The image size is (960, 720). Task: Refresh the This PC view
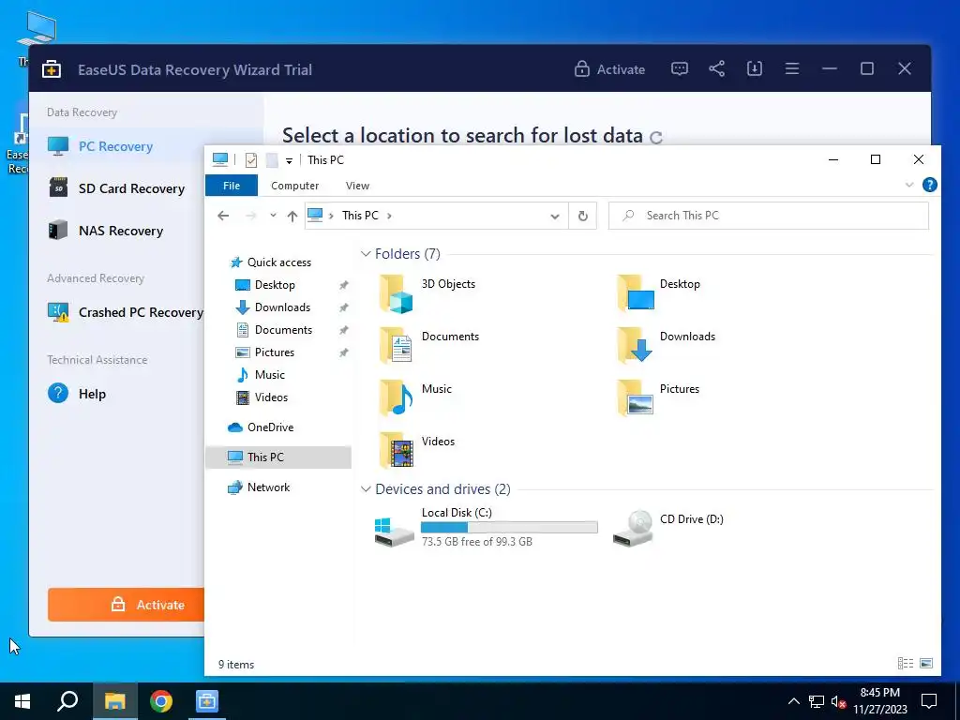pos(583,216)
